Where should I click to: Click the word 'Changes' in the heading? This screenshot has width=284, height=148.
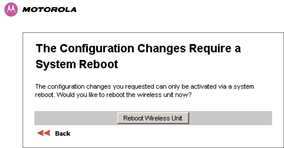pos(162,49)
